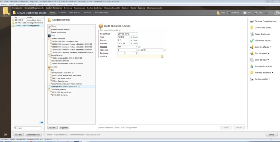The width and height of the screenshot is (280, 142).
Task: Open Saisie des heures clock icon
Action: point(252,34)
